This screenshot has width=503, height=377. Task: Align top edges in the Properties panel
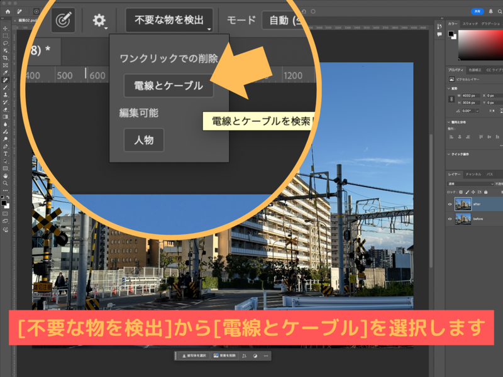point(481,137)
